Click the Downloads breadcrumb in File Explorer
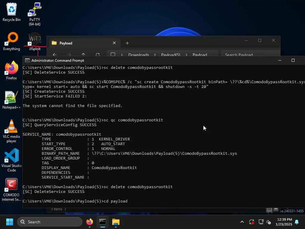The width and height of the screenshot is (305, 229). (139, 55)
